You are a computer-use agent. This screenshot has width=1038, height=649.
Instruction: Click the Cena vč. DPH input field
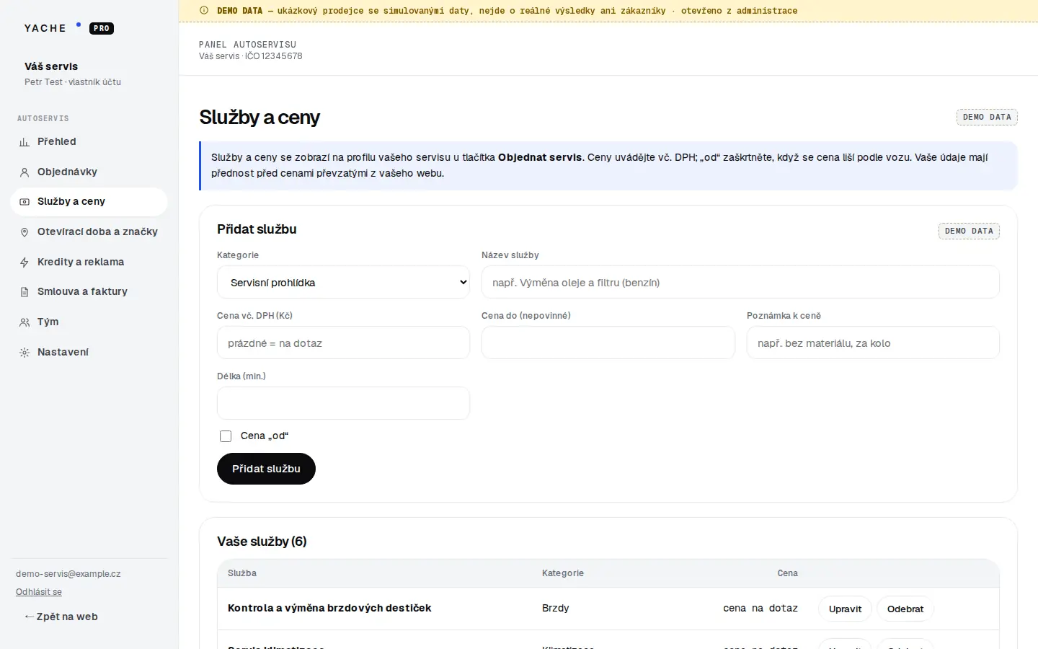343,343
